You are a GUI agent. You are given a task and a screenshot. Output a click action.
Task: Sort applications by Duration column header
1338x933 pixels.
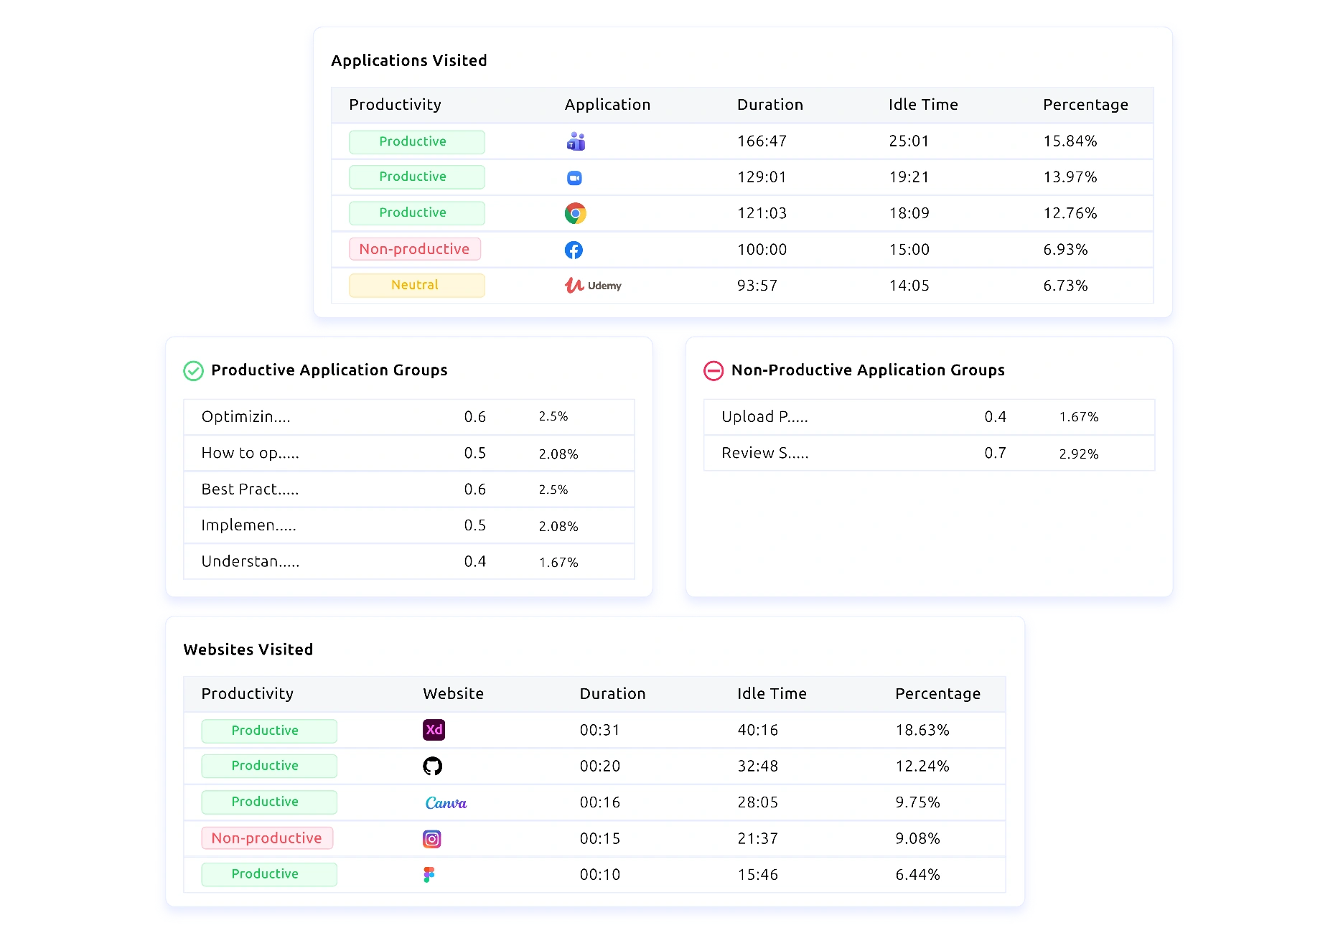tap(769, 105)
